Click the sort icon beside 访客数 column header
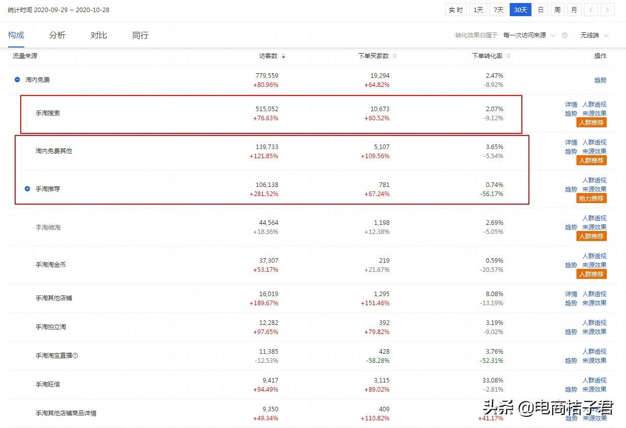 (x=283, y=56)
